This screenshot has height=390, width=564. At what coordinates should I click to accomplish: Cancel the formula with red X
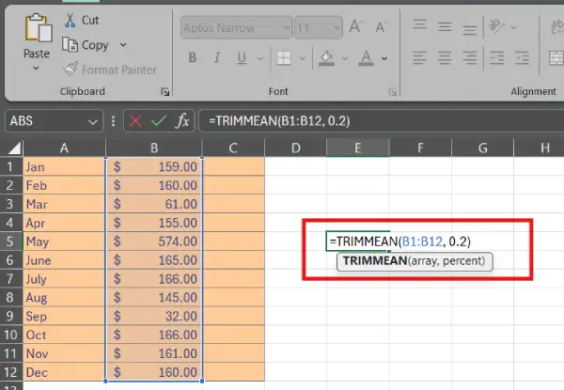pos(135,121)
